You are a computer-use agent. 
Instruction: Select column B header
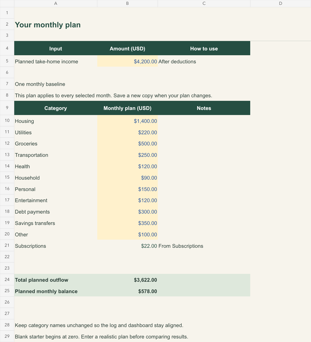click(127, 4)
